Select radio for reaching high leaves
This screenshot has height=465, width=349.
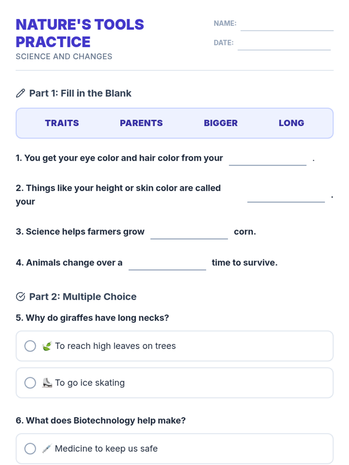click(30, 346)
